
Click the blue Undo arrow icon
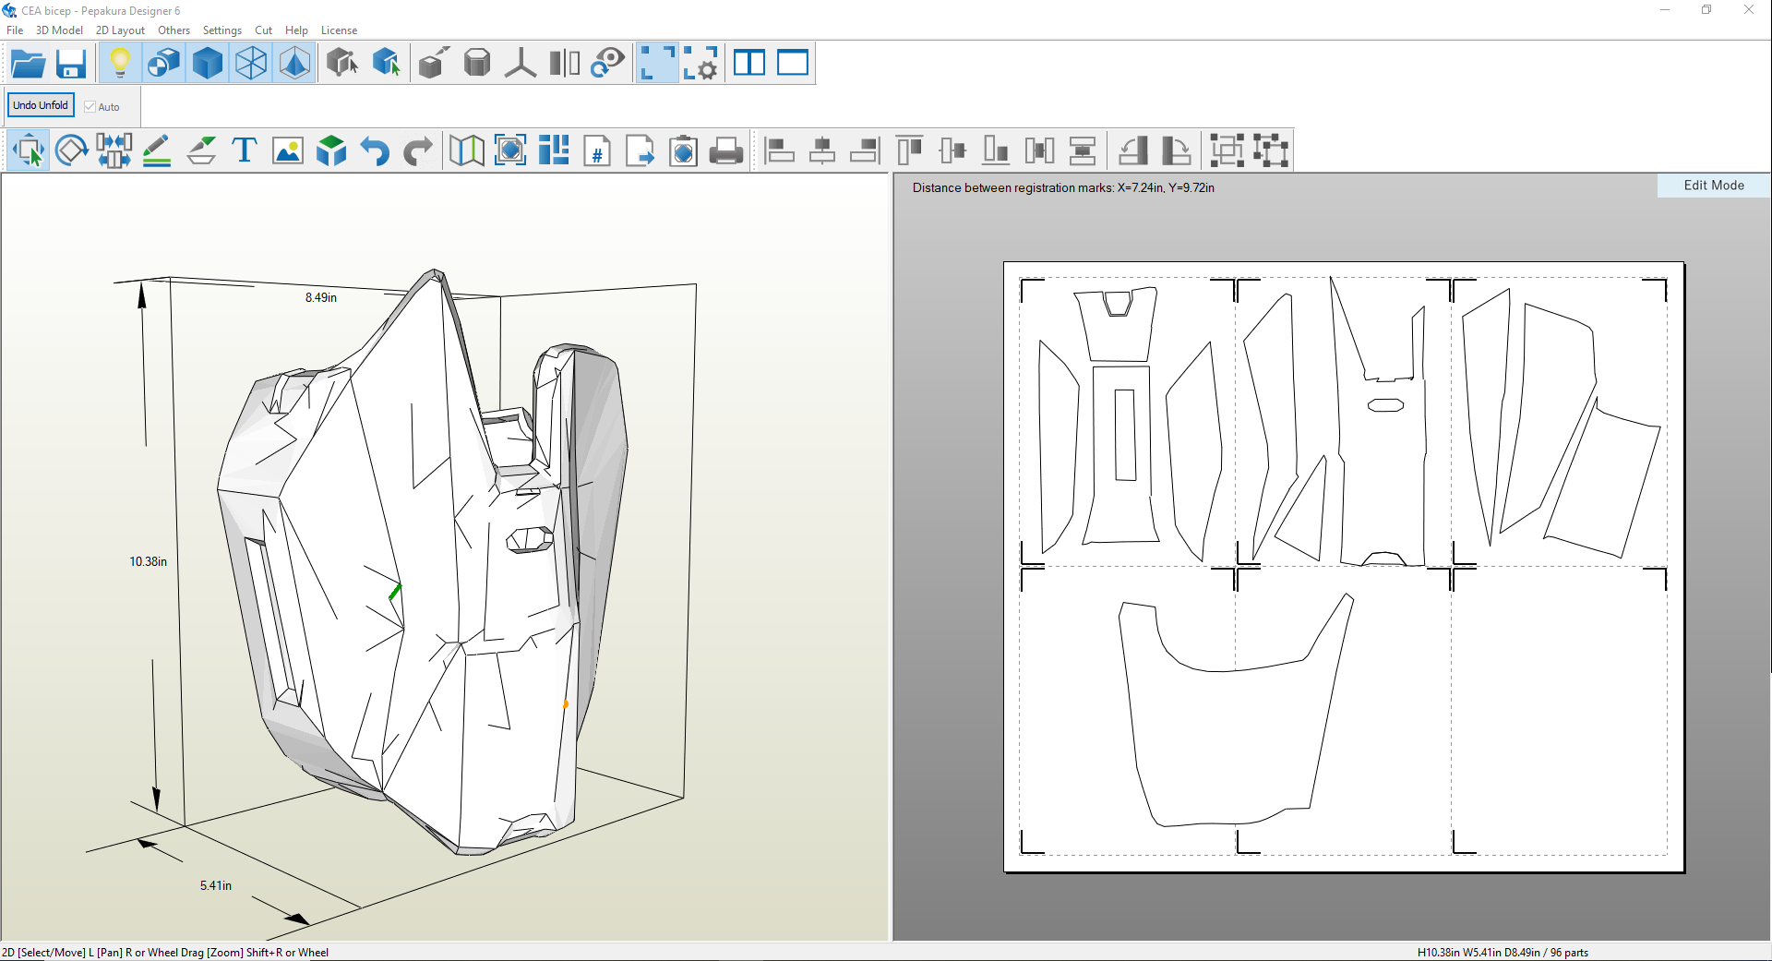click(x=375, y=150)
